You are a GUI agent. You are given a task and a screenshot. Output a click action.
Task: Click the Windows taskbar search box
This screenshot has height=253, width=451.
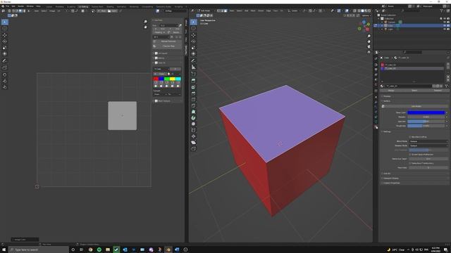tap(39, 250)
